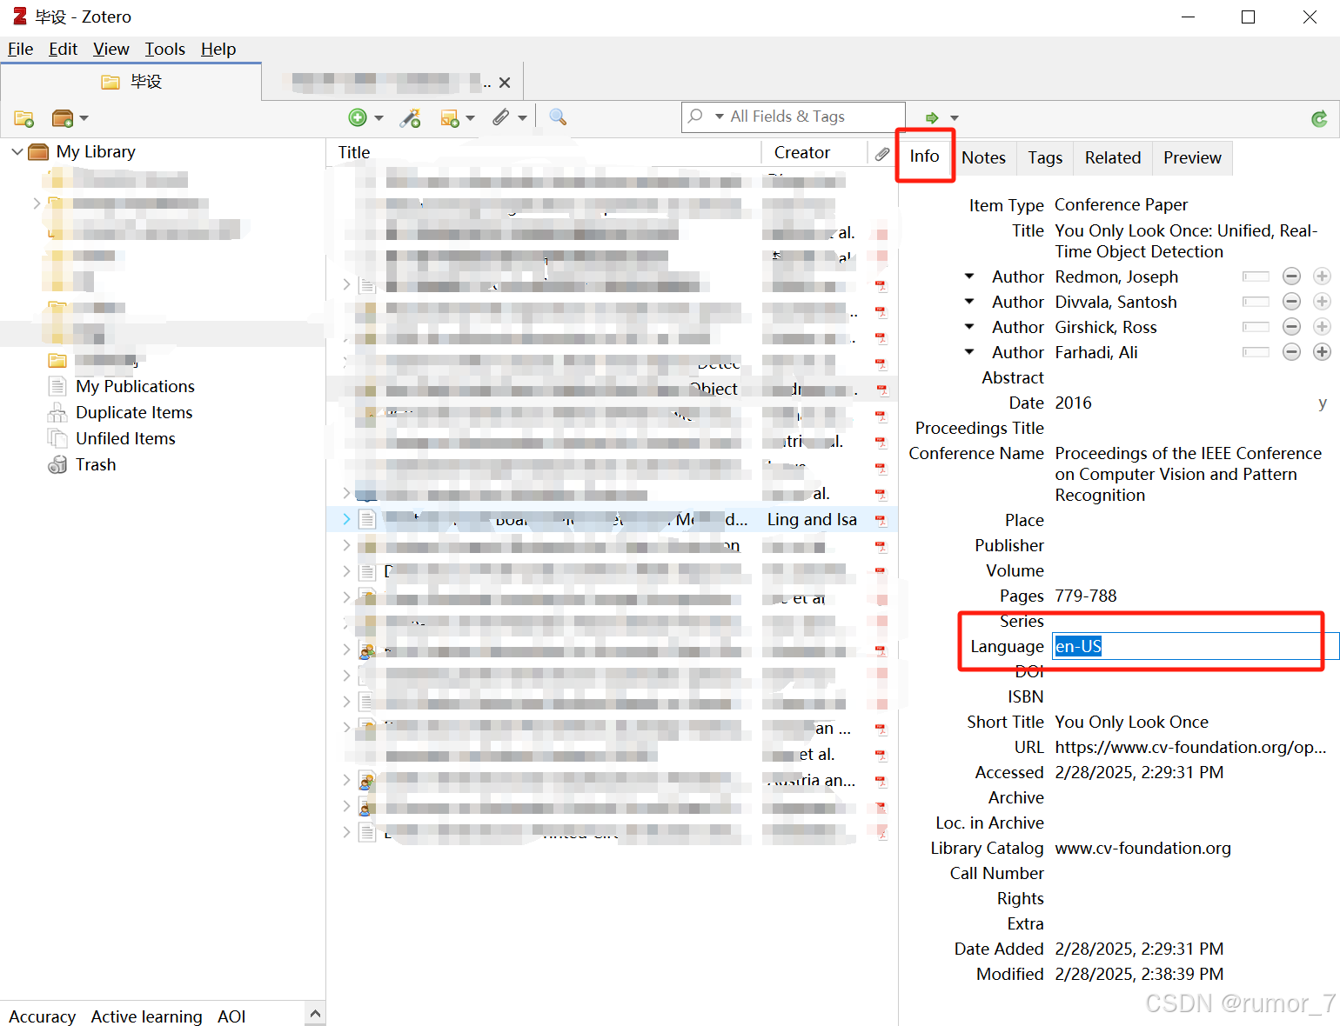1340x1026 pixels.
Task: Open the Help menu
Action: click(x=218, y=50)
